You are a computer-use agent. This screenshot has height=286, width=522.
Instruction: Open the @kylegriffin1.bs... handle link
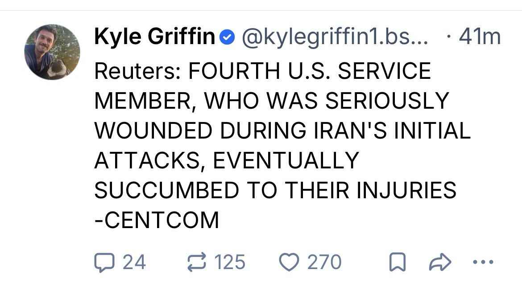pyautogui.click(x=335, y=37)
